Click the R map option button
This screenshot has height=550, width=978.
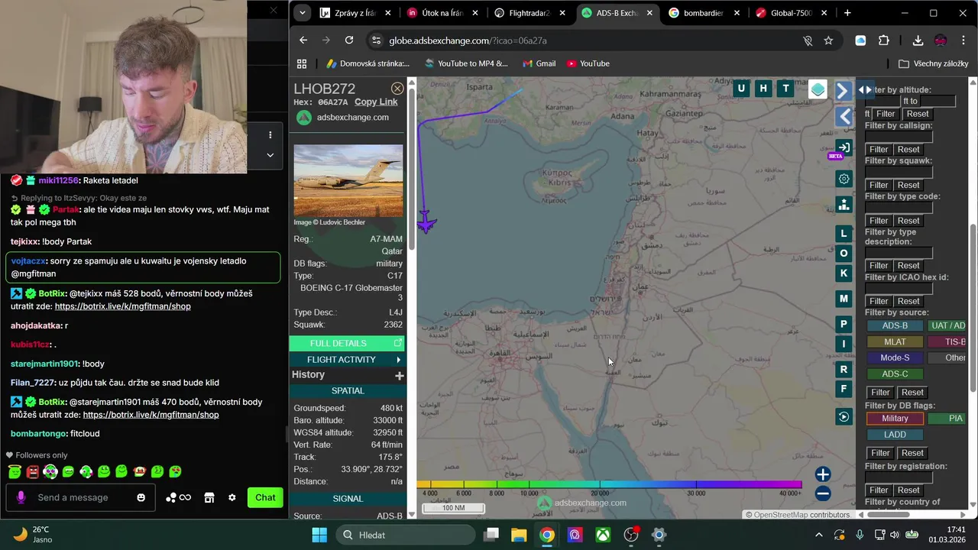click(x=844, y=369)
